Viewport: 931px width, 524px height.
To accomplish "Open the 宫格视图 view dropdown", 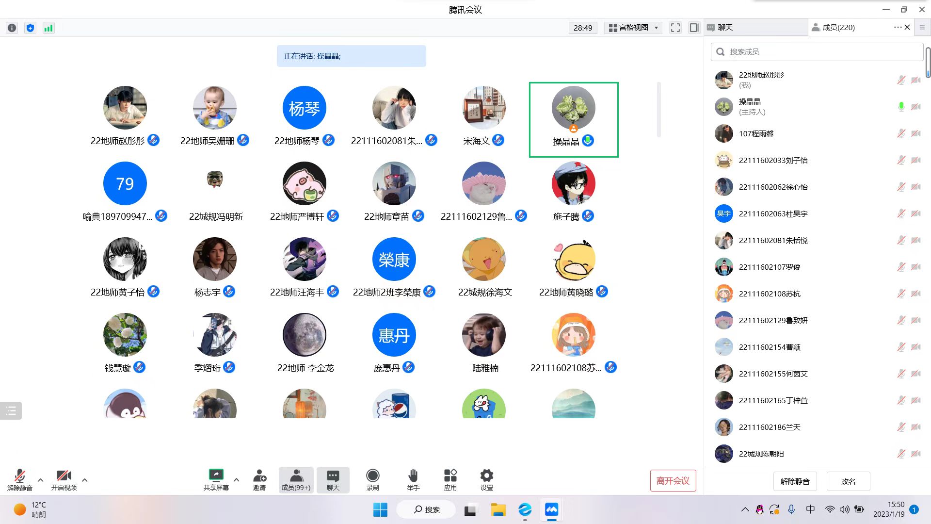I will 634,28.
